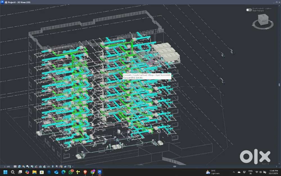Toggle Accelerated Graphics Tech Preview switch

coord(249,10)
